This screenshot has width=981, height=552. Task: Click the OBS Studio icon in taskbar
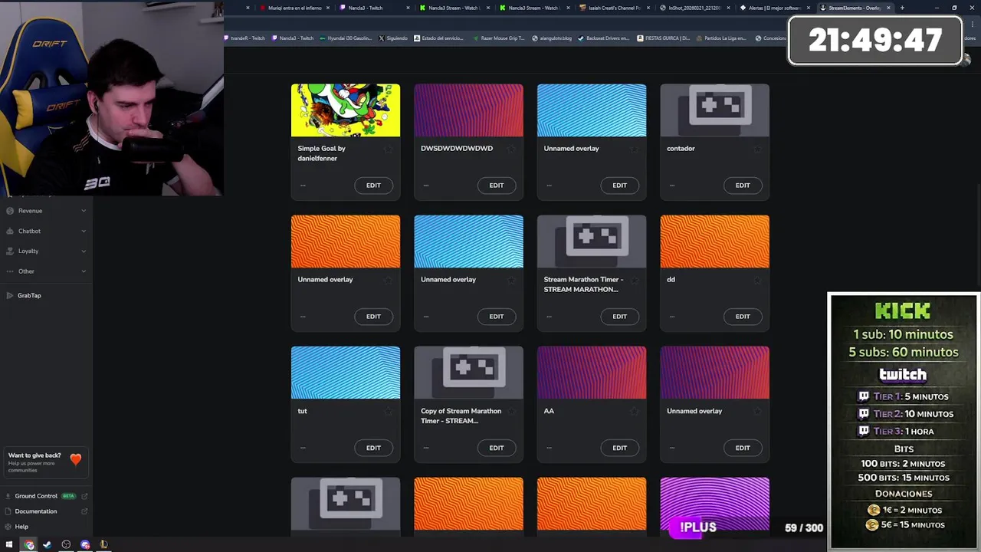66,545
